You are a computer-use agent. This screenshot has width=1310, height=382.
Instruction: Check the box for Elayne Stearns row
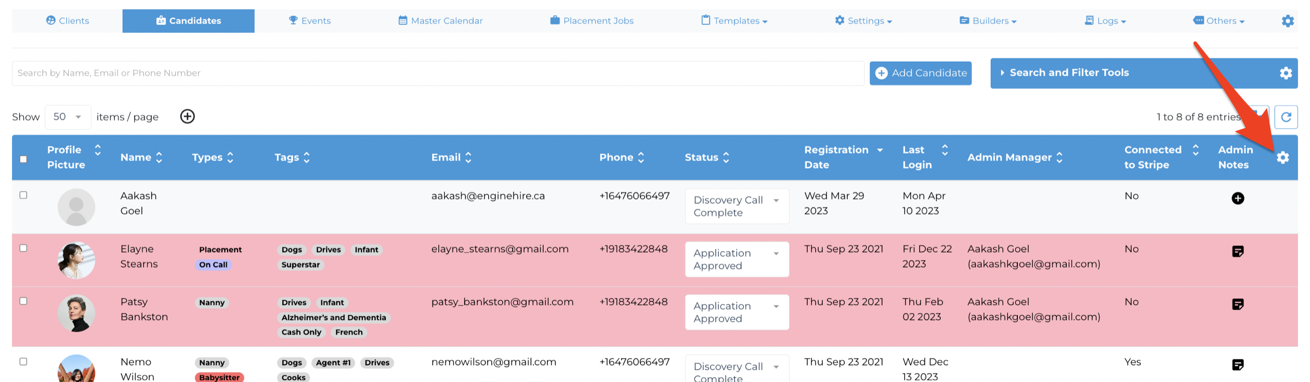[x=23, y=248]
